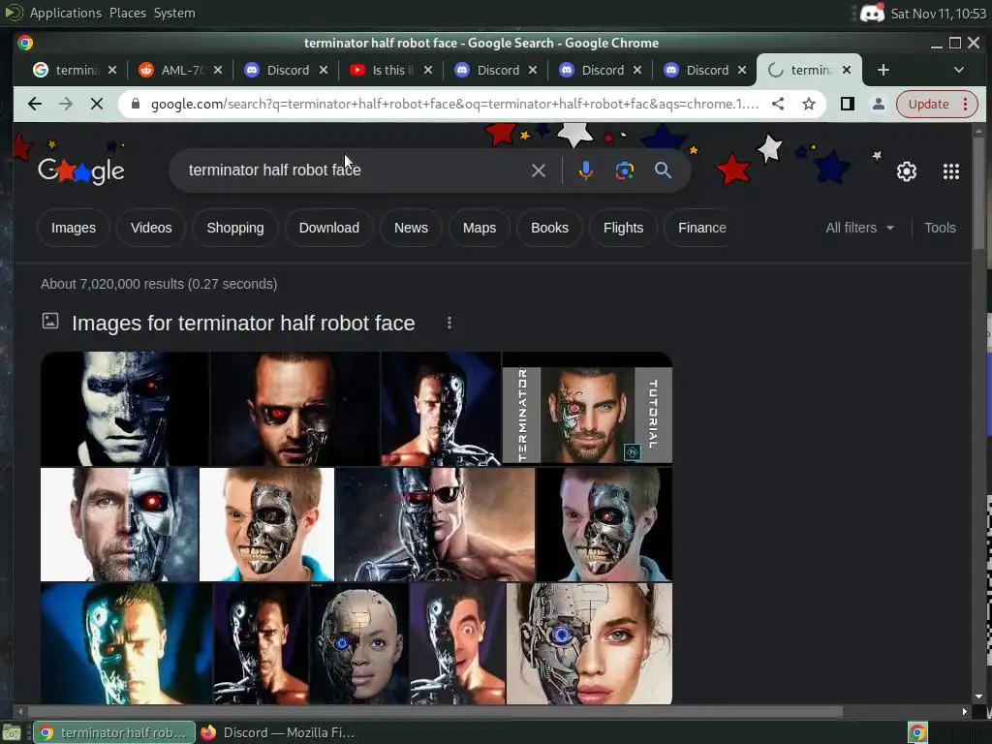Screen dimensions: 992x744
Task: Submit search with magnifying glass icon
Action: click(x=663, y=170)
